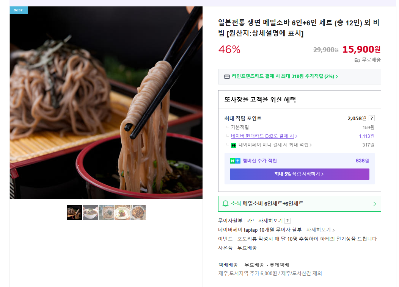Click the main soba product image
The image size is (399, 287).
[106, 103]
